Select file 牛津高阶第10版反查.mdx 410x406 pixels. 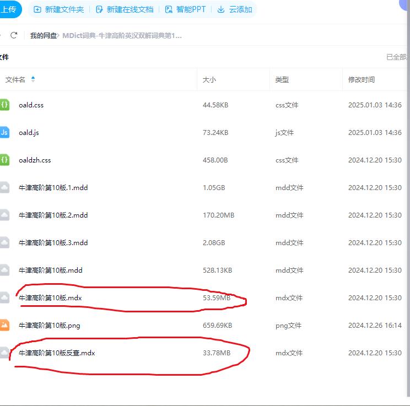click(57, 353)
